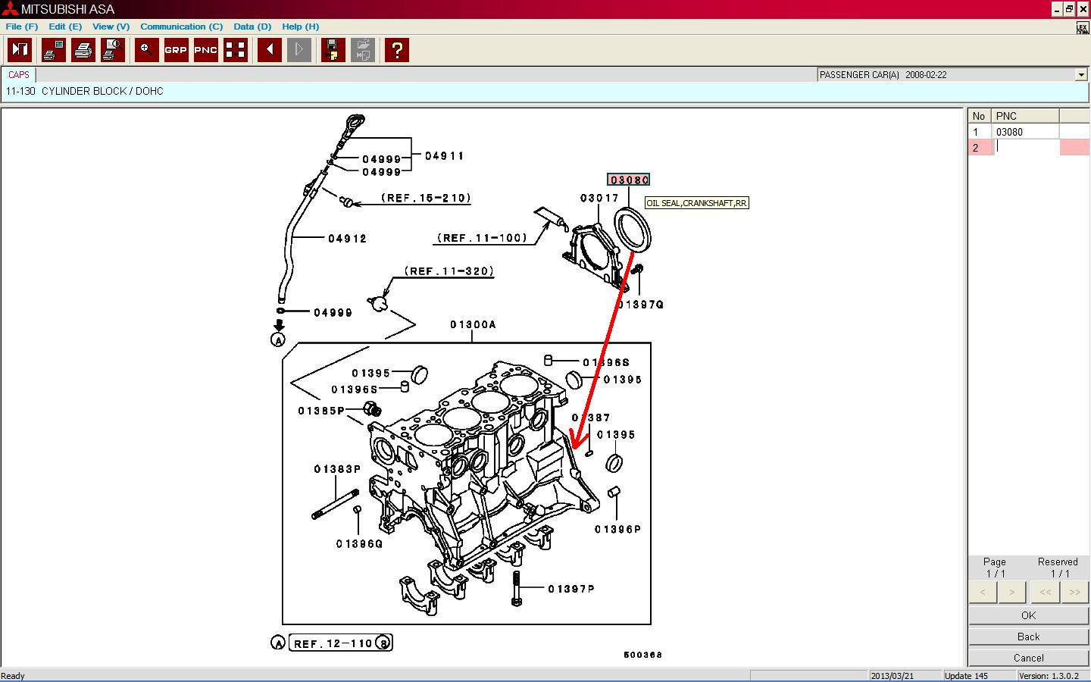Open the Communication (C) menu
1091x682 pixels.
(x=181, y=27)
